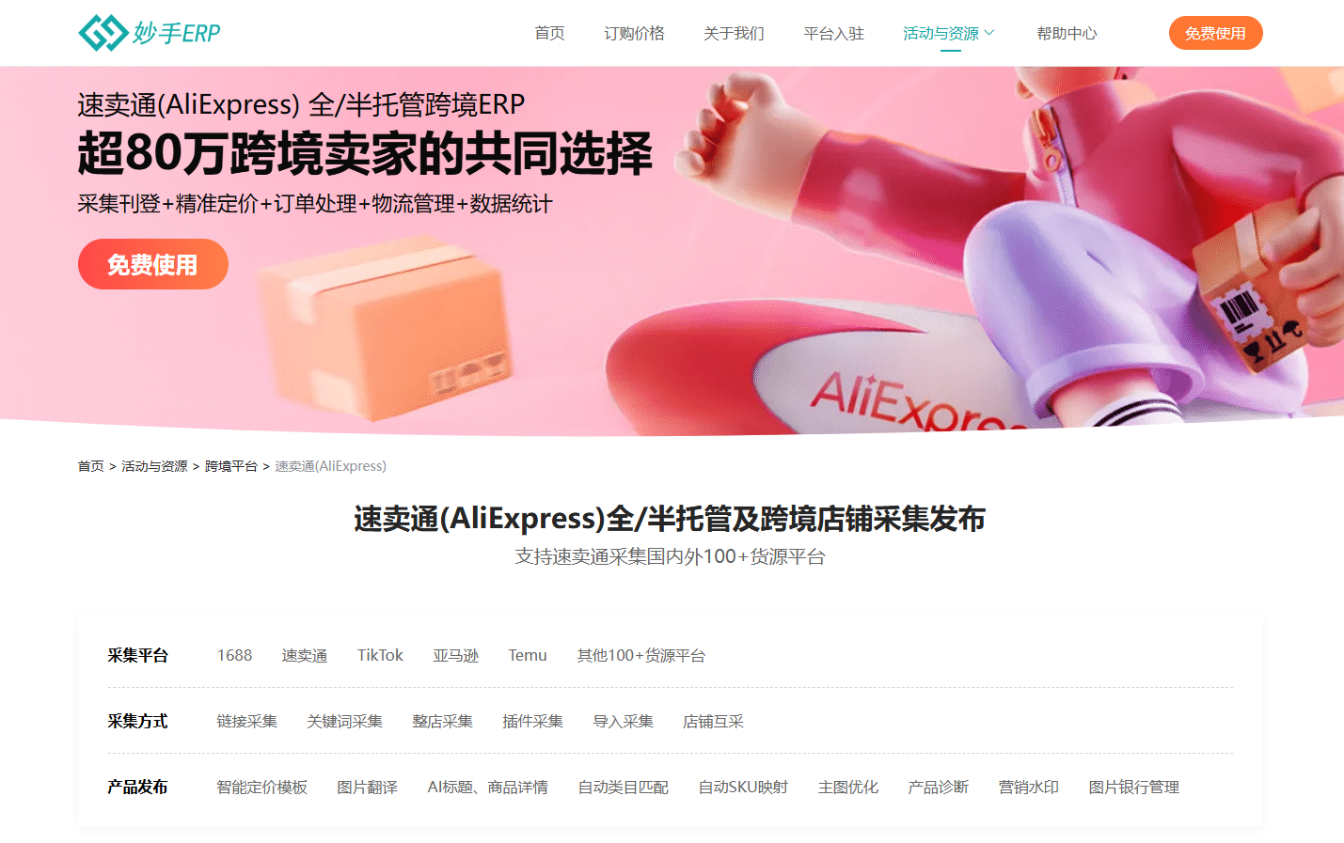Open the 关于我们 menu item

pyautogui.click(x=734, y=33)
